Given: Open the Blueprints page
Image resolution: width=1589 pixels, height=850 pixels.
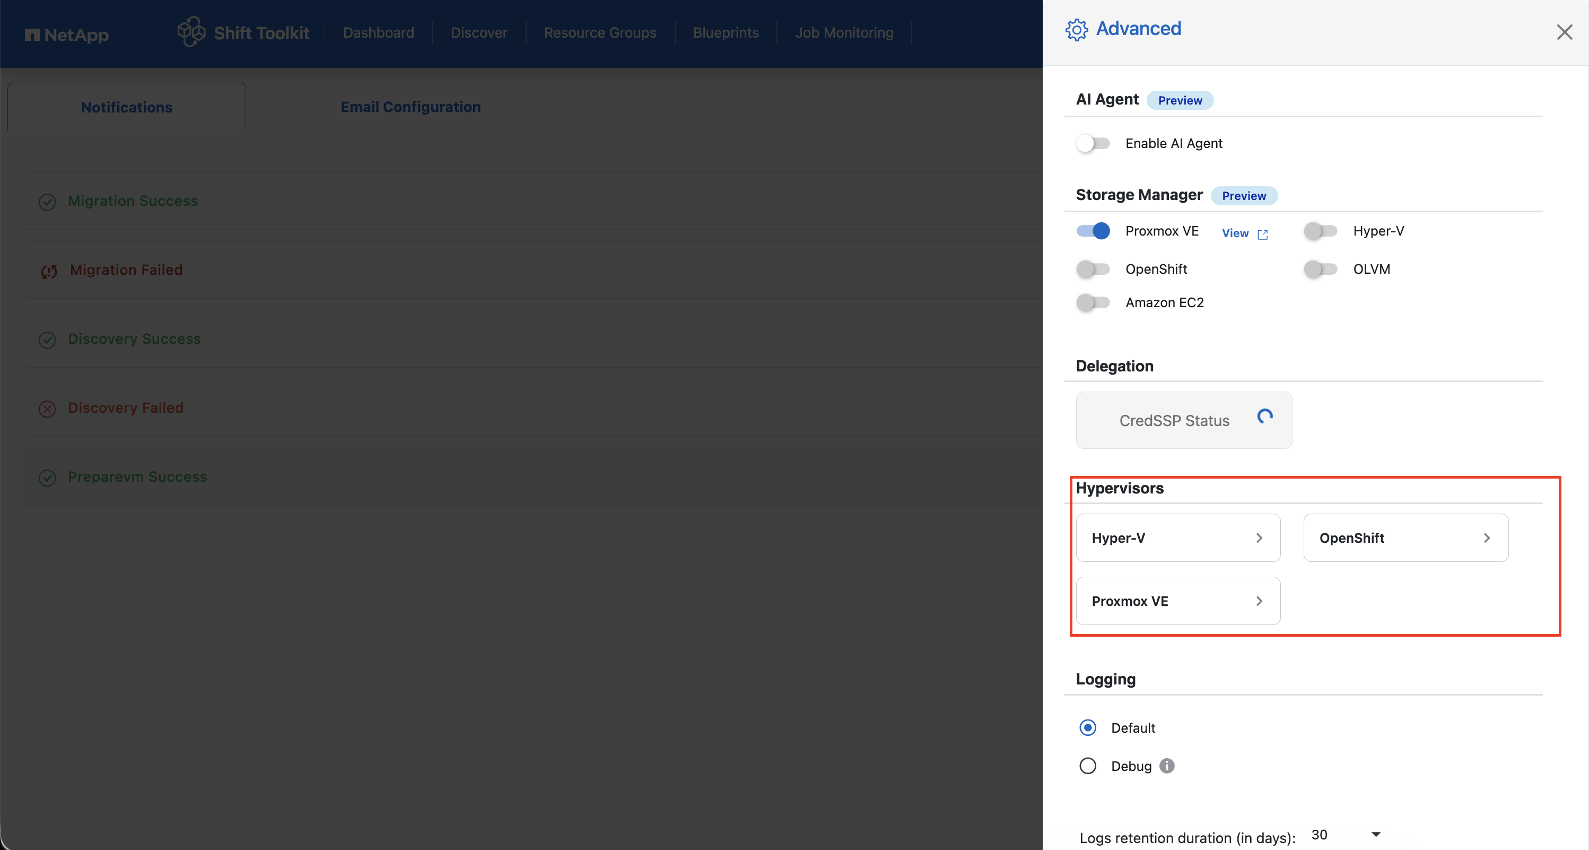Looking at the screenshot, I should [726, 33].
